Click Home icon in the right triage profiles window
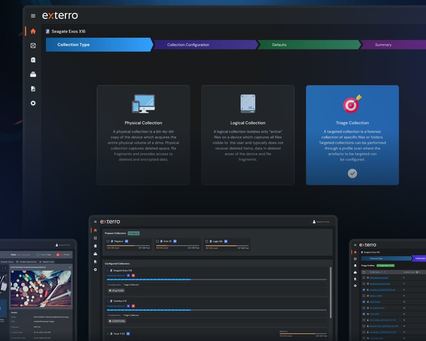Viewport: 426px width, 341px height. tap(355, 252)
